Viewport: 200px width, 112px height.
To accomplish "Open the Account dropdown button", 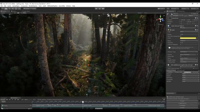I will [175, 9].
